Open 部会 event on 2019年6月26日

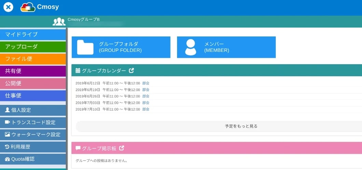(x=146, y=96)
